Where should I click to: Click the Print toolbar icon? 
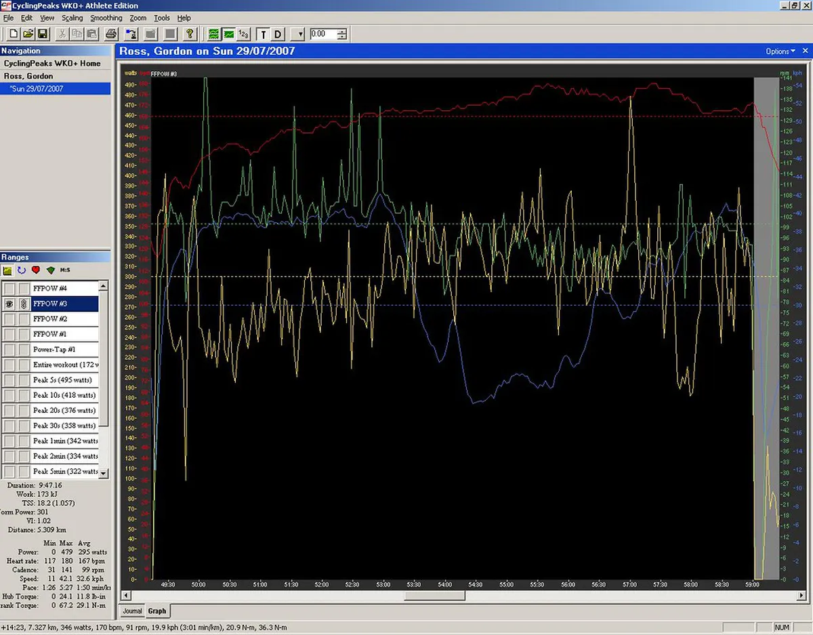point(111,34)
